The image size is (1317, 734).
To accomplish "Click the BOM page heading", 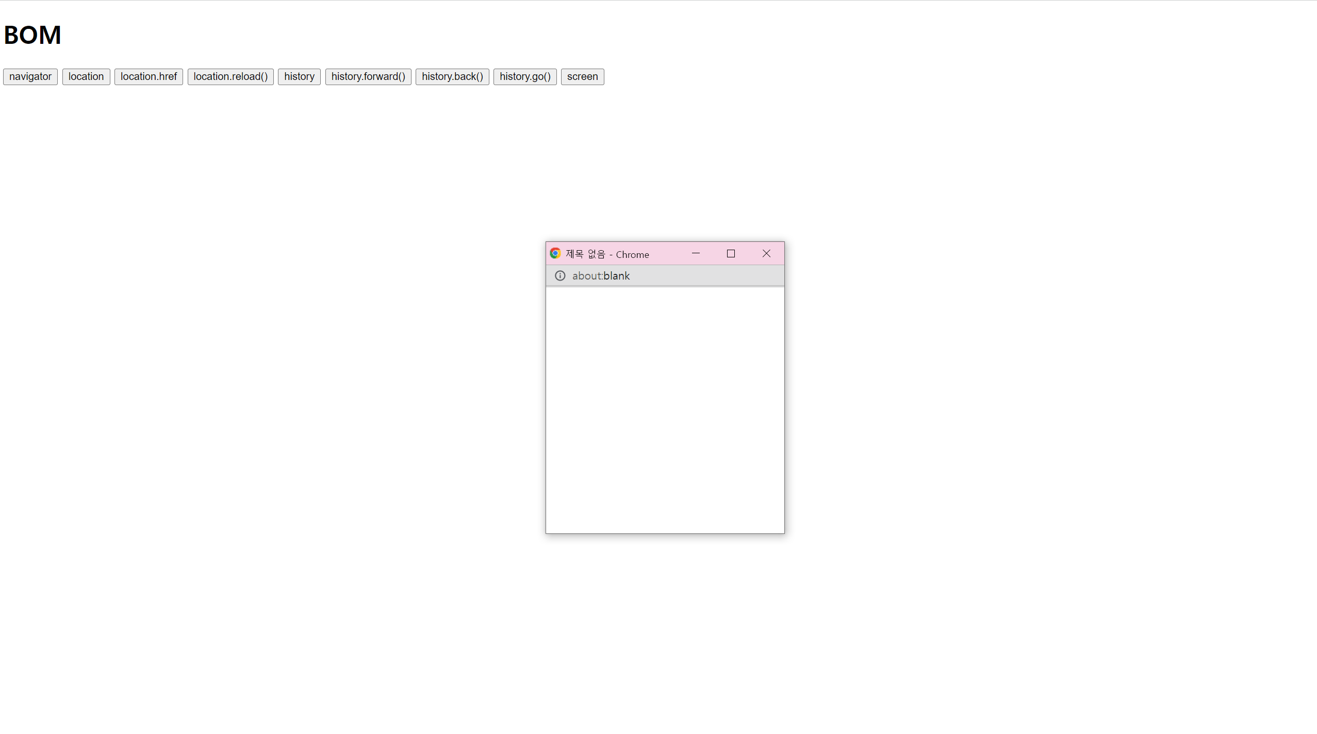I will (x=32, y=35).
